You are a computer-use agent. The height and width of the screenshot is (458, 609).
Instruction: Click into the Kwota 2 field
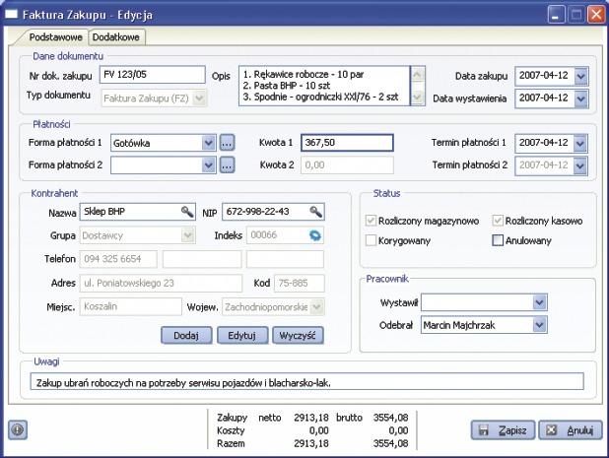(x=347, y=165)
